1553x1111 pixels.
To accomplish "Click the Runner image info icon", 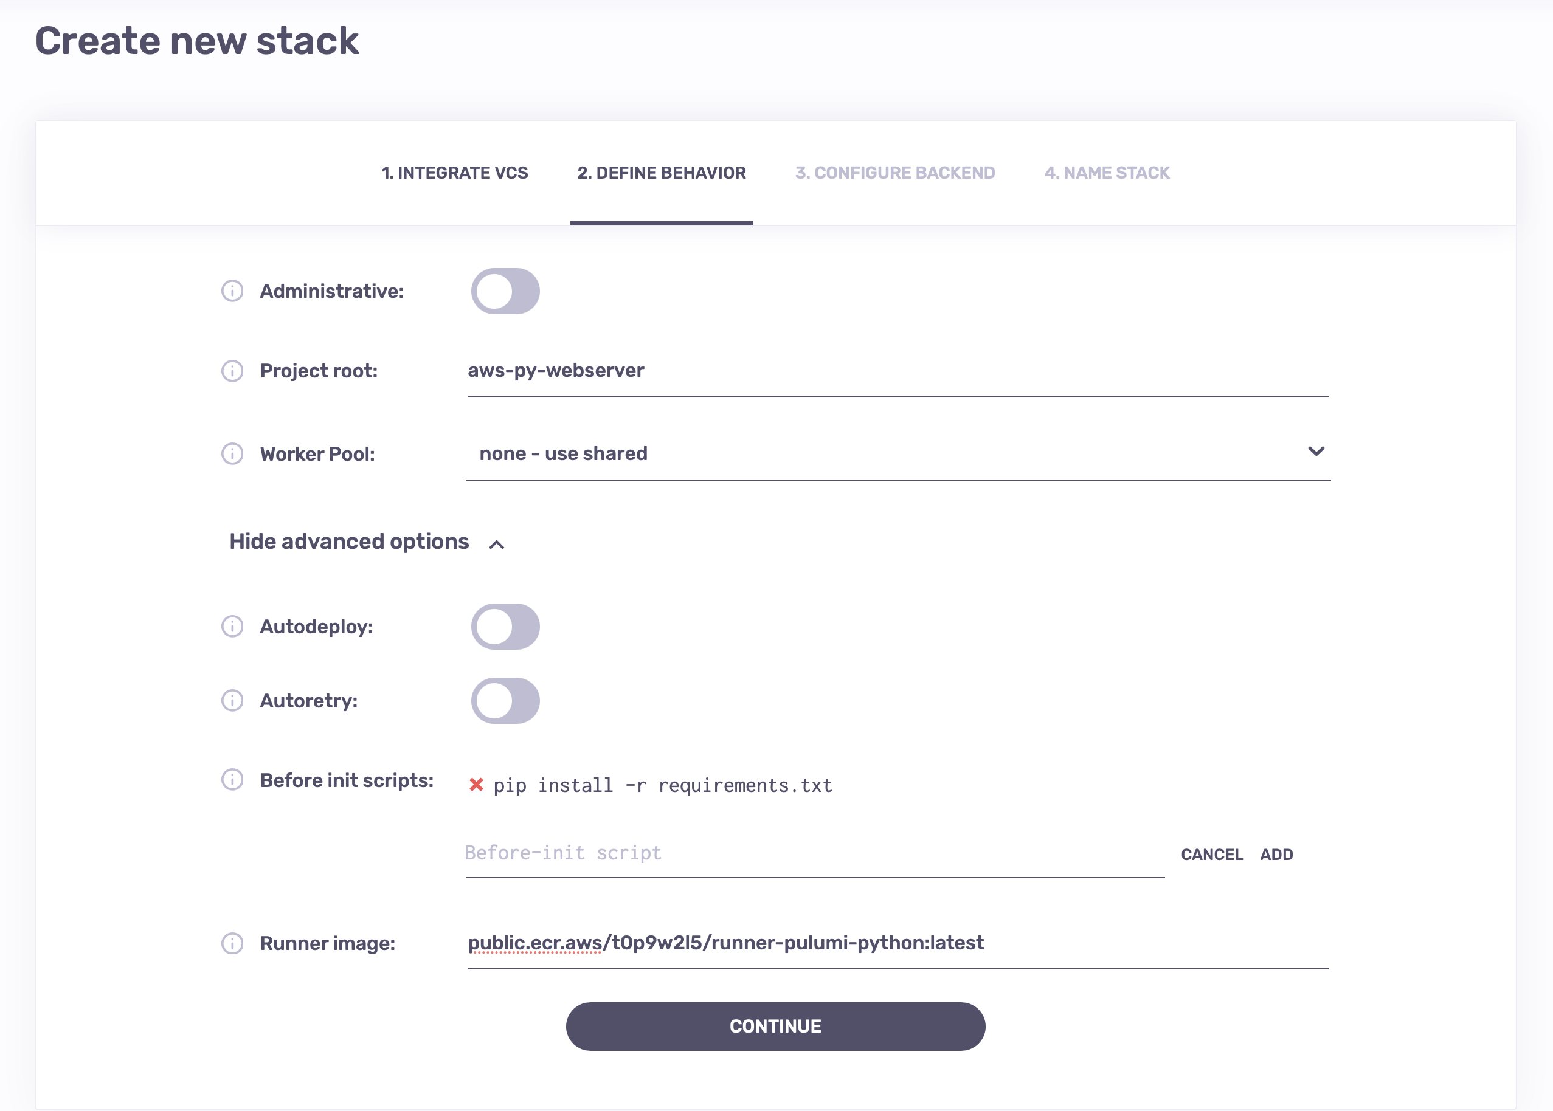I will click(x=232, y=943).
